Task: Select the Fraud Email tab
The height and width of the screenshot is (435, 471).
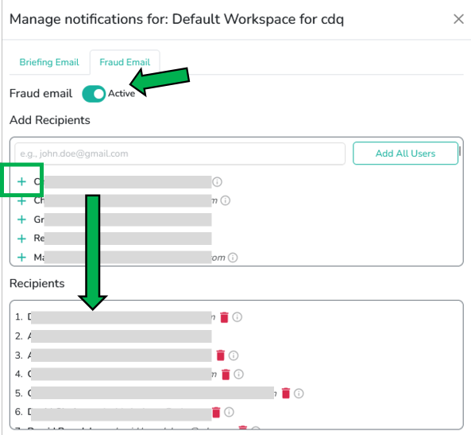Action: point(125,62)
